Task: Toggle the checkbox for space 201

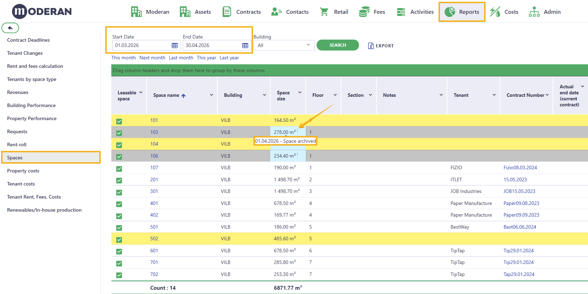Action: pyautogui.click(x=119, y=181)
